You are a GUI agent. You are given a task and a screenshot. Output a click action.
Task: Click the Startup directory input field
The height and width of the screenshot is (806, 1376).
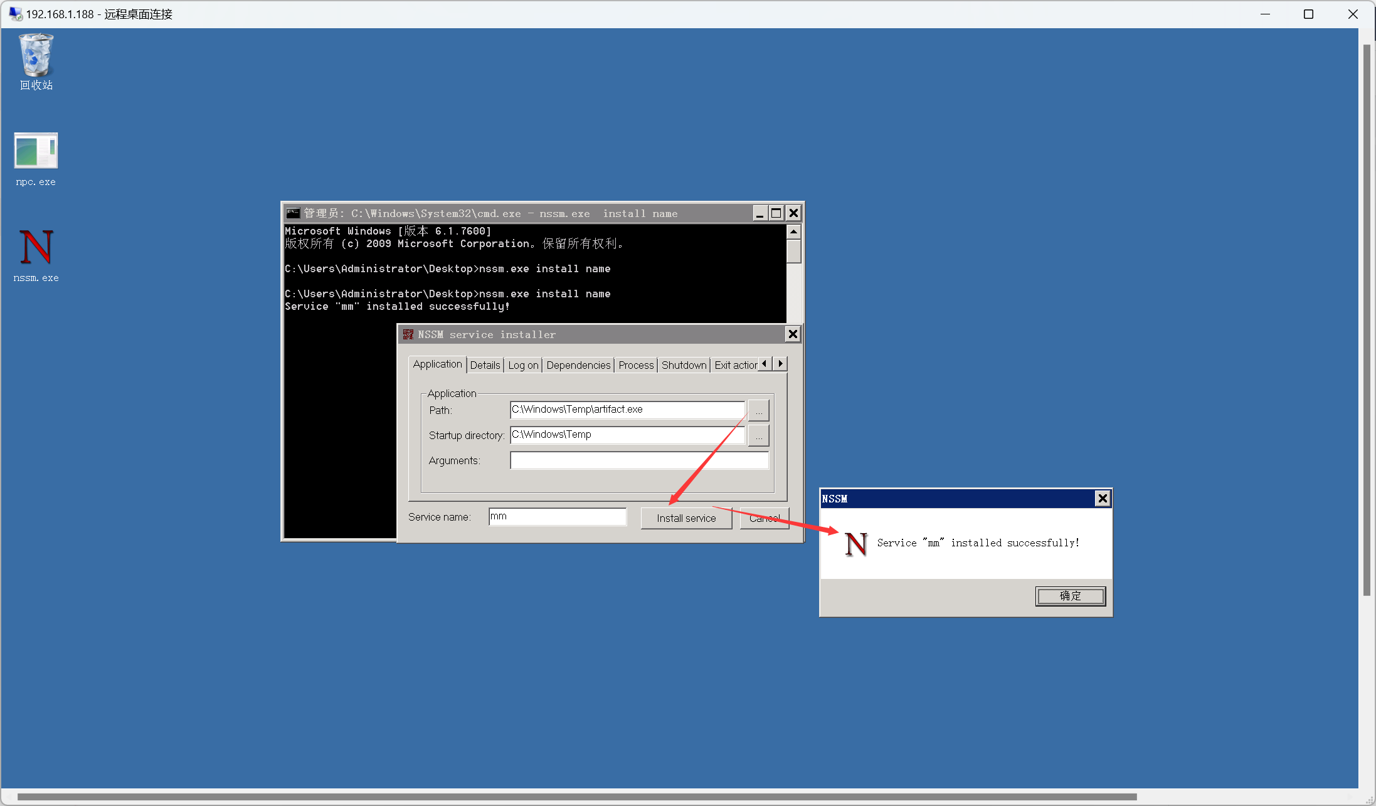(x=628, y=435)
